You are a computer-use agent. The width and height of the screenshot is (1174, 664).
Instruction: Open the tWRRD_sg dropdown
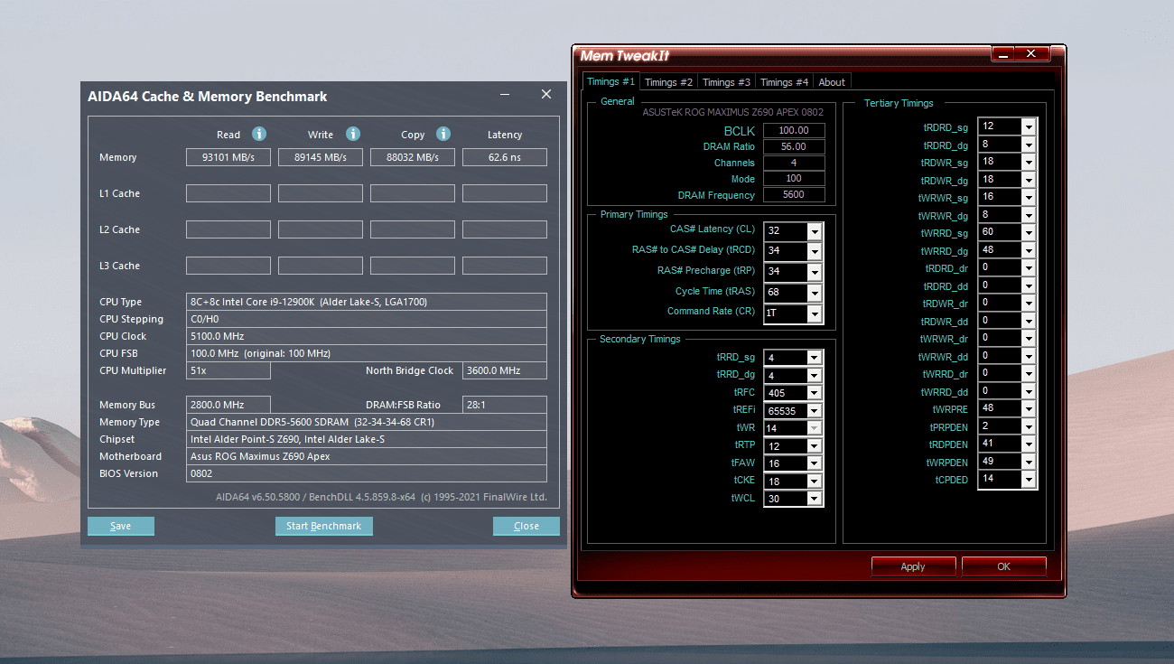(x=1029, y=233)
